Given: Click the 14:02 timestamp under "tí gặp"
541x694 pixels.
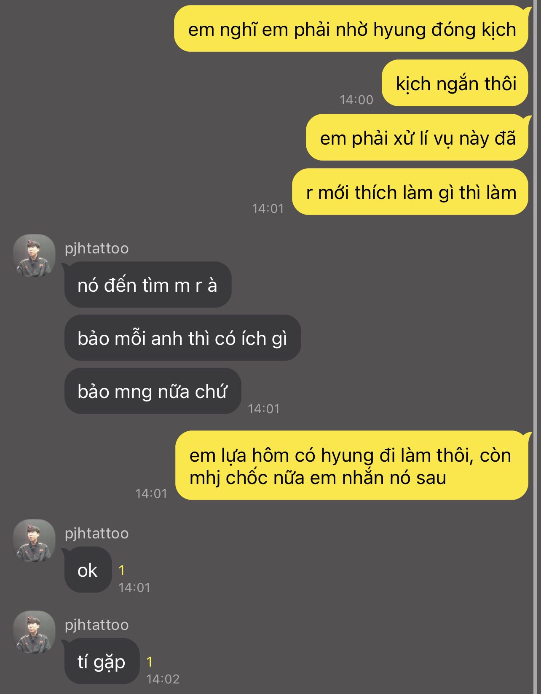Looking at the screenshot, I should [163, 679].
